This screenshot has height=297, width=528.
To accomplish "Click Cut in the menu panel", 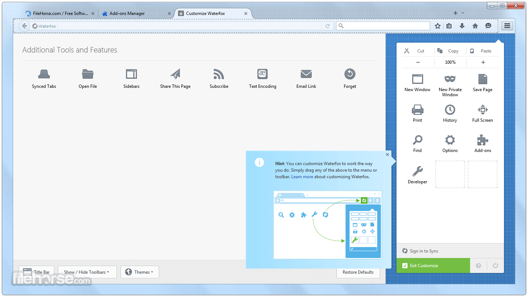I will [418, 51].
